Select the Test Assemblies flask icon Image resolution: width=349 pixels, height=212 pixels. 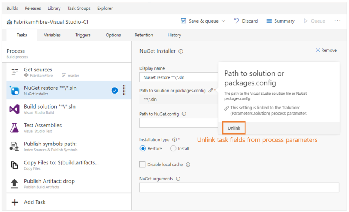pos(15,127)
